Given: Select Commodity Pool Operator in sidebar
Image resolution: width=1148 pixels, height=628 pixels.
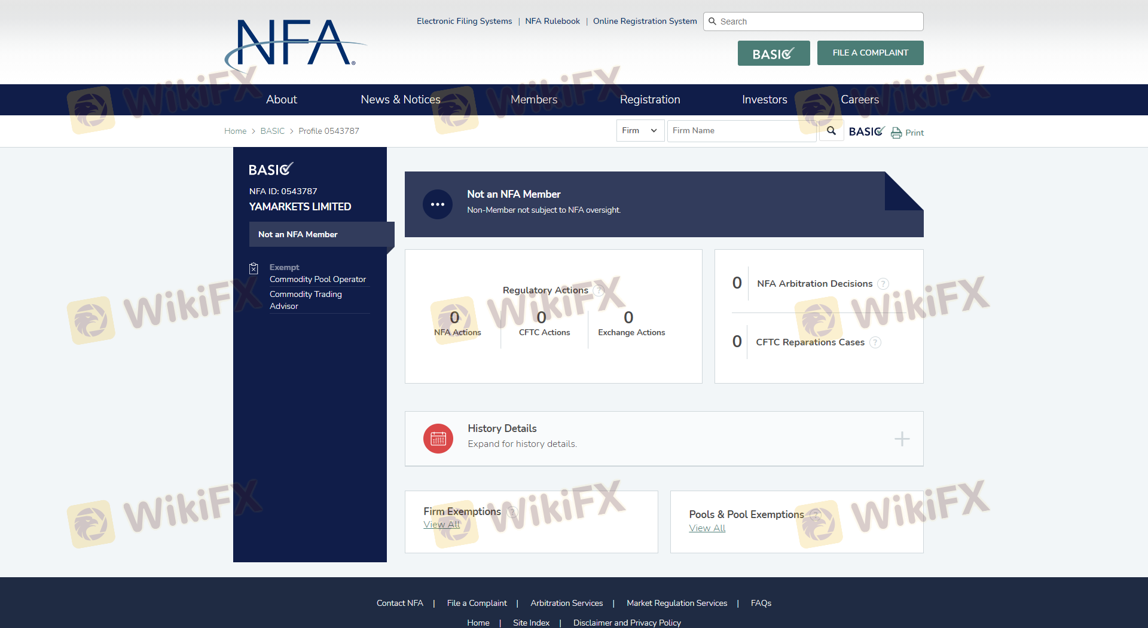Looking at the screenshot, I should click(317, 280).
